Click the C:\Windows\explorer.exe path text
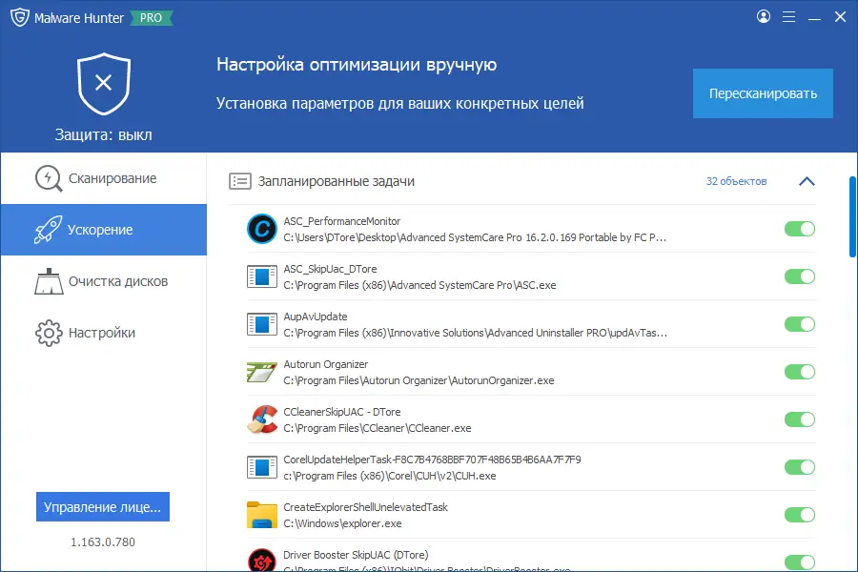 point(342,523)
